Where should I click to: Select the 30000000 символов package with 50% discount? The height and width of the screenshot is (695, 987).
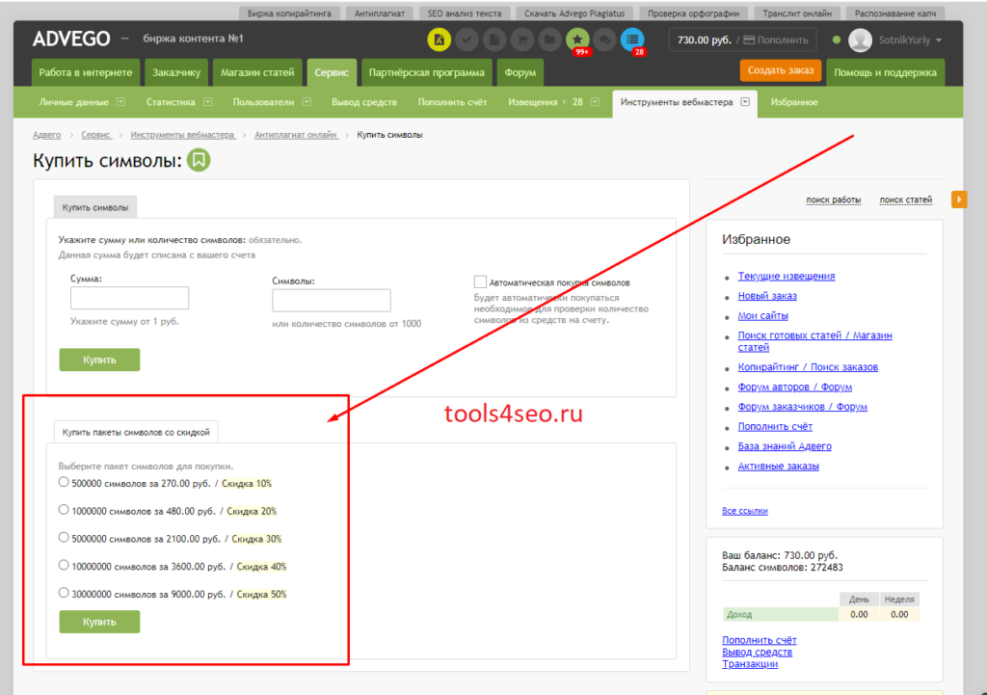click(x=64, y=593)
